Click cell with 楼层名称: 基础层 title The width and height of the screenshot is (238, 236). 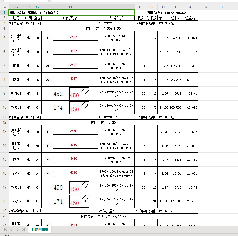(x=72, y=12)
